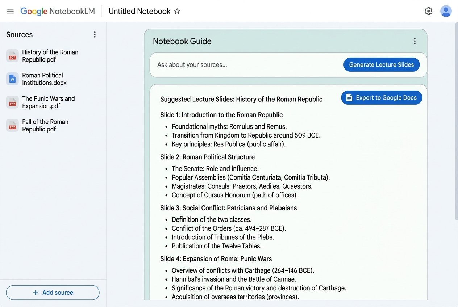Click the PDF icon for Fall of the Roman Republic
Viewport: 458px width, 307px height.
coord(12,125)
